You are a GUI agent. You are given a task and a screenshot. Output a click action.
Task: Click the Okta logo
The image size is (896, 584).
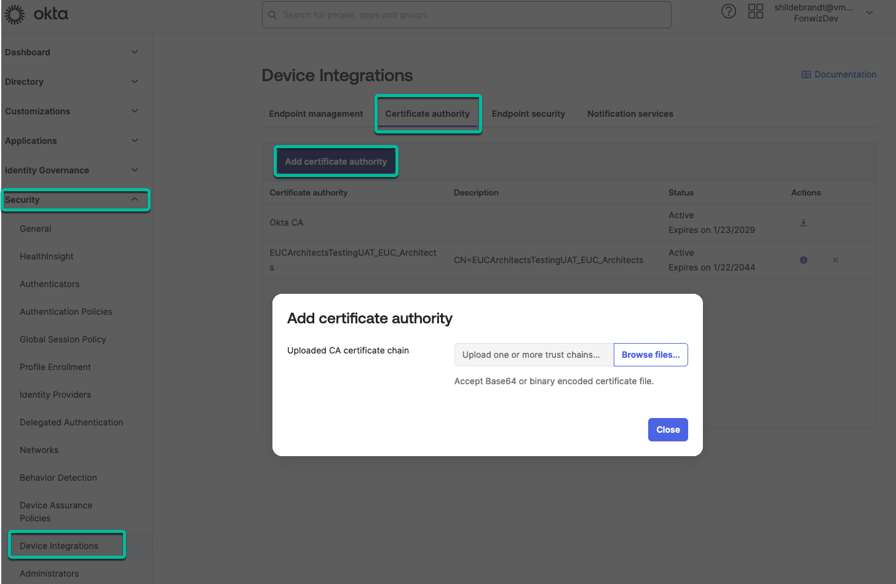click(37, 14)
